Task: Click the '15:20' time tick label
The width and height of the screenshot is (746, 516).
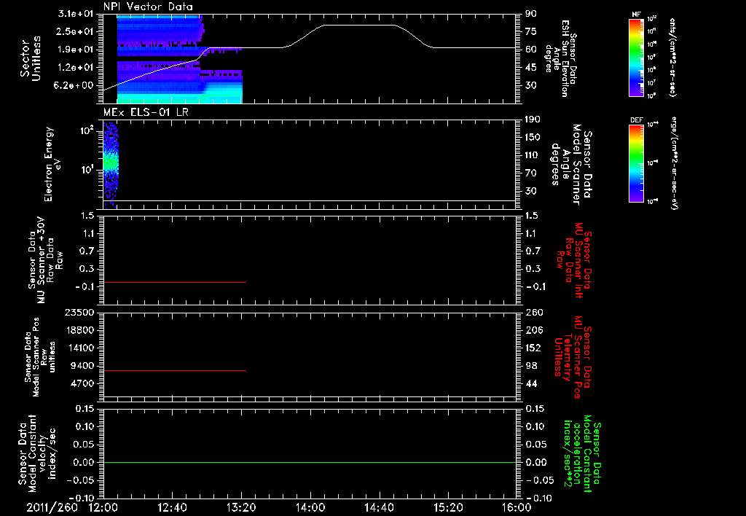Action: pyautogui.click(x=448, y=507)
